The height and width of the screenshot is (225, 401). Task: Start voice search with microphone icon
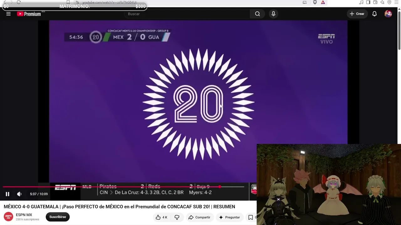click(x=273, y=14)
